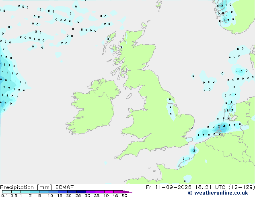This screenshot has width=255, height=197.
Task: Click the purple 30–35 mm legend swatch
Action: point(90,192)
